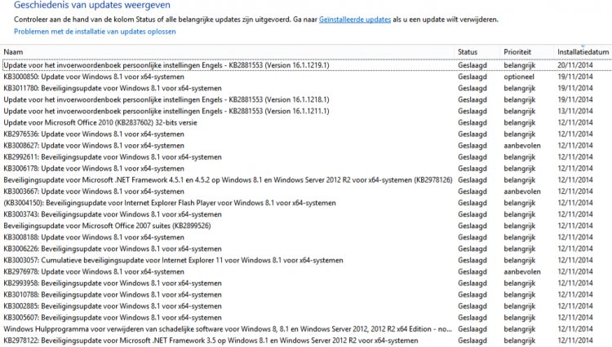Open the Geïnstalleerde updates link
612x347 pixels.
click(x=355, y=20)
